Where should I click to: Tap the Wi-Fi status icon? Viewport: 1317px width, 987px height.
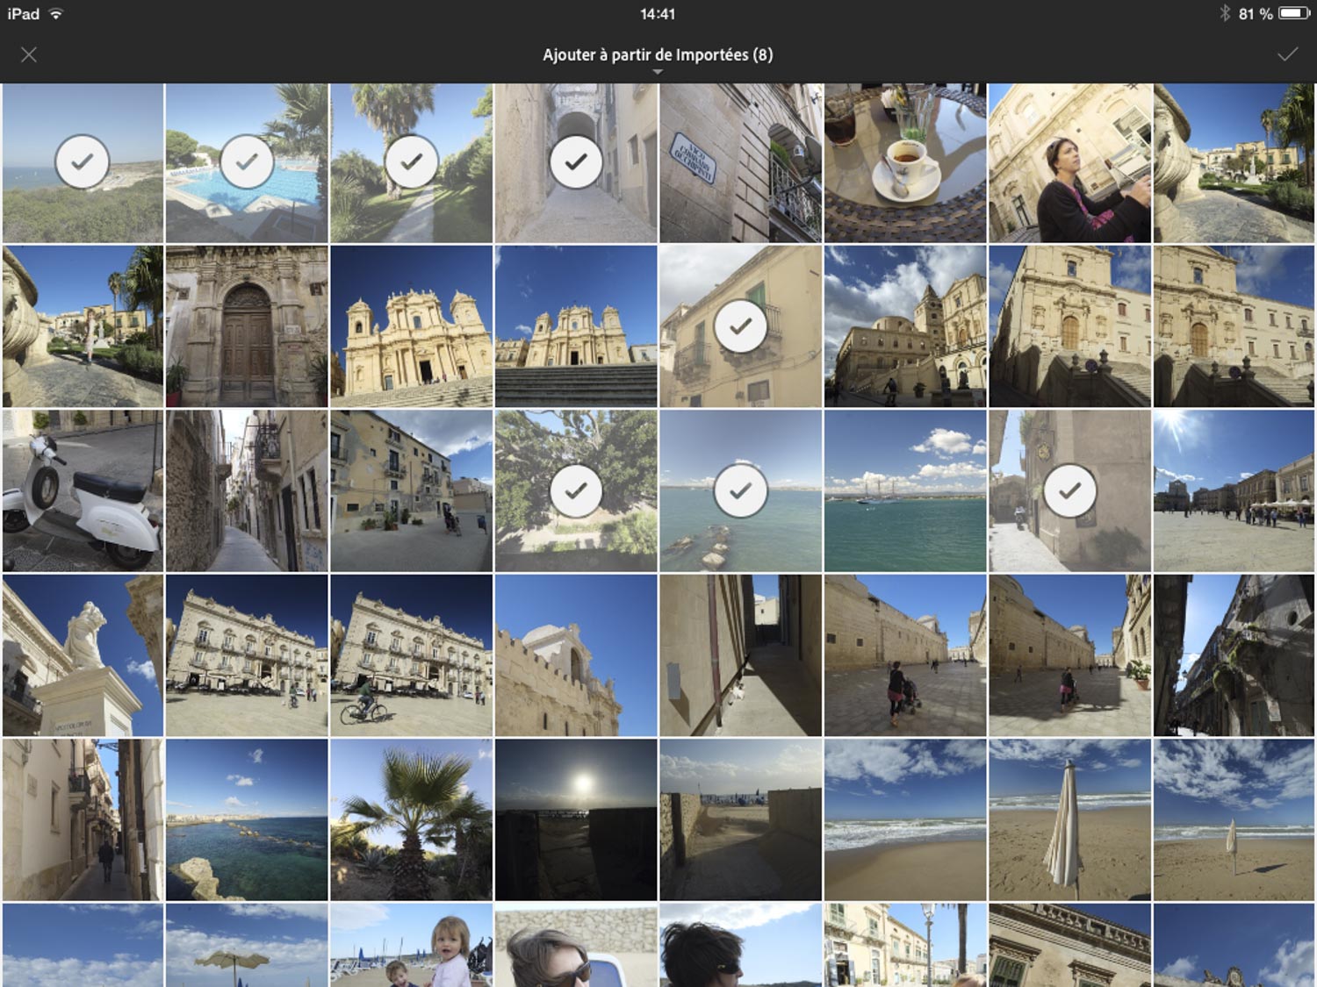56,13
